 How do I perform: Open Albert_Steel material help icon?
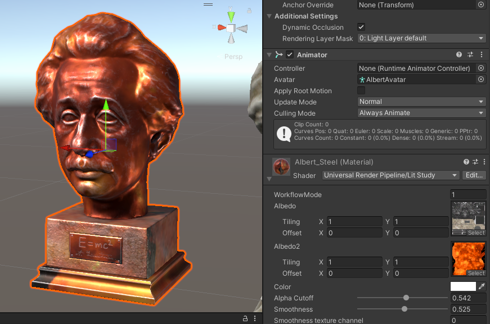[x=466, y=162]
